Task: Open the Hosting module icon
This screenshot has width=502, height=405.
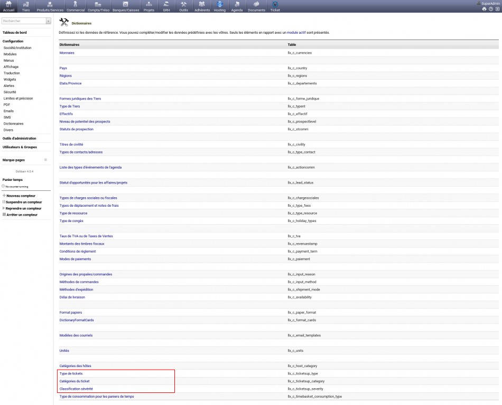Action: coord(219,5)
